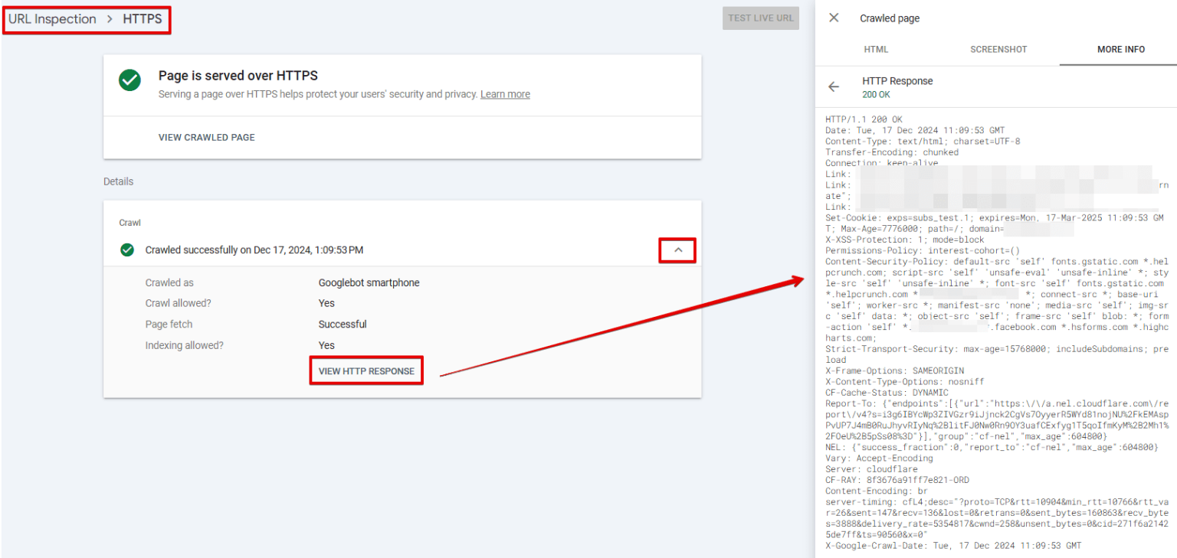Open the MORE INFO tab
The width and height of the screenshot is (1177, 558).
tap(1120, 49)
